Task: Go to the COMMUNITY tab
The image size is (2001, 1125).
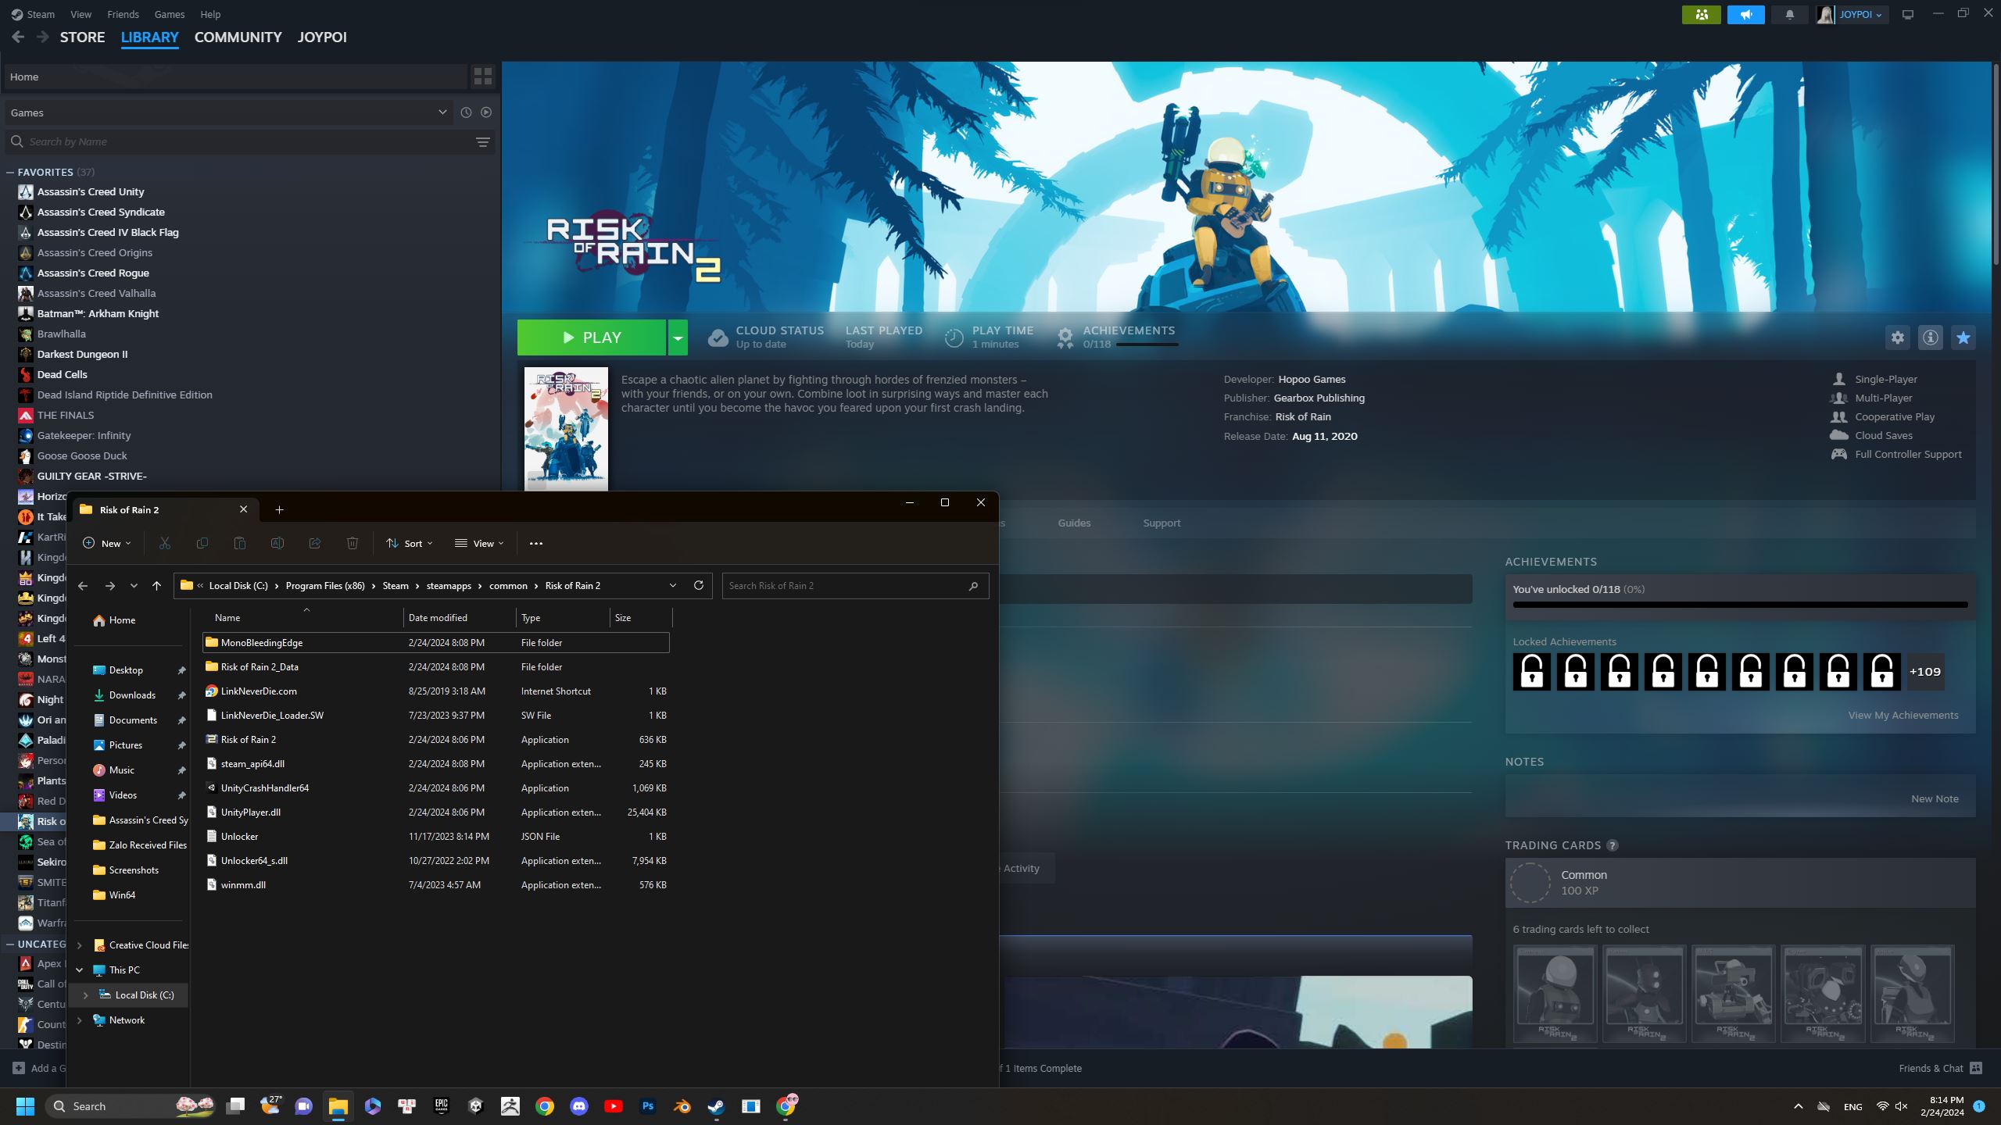Action: pyautogui.click(x=238, y=37)
